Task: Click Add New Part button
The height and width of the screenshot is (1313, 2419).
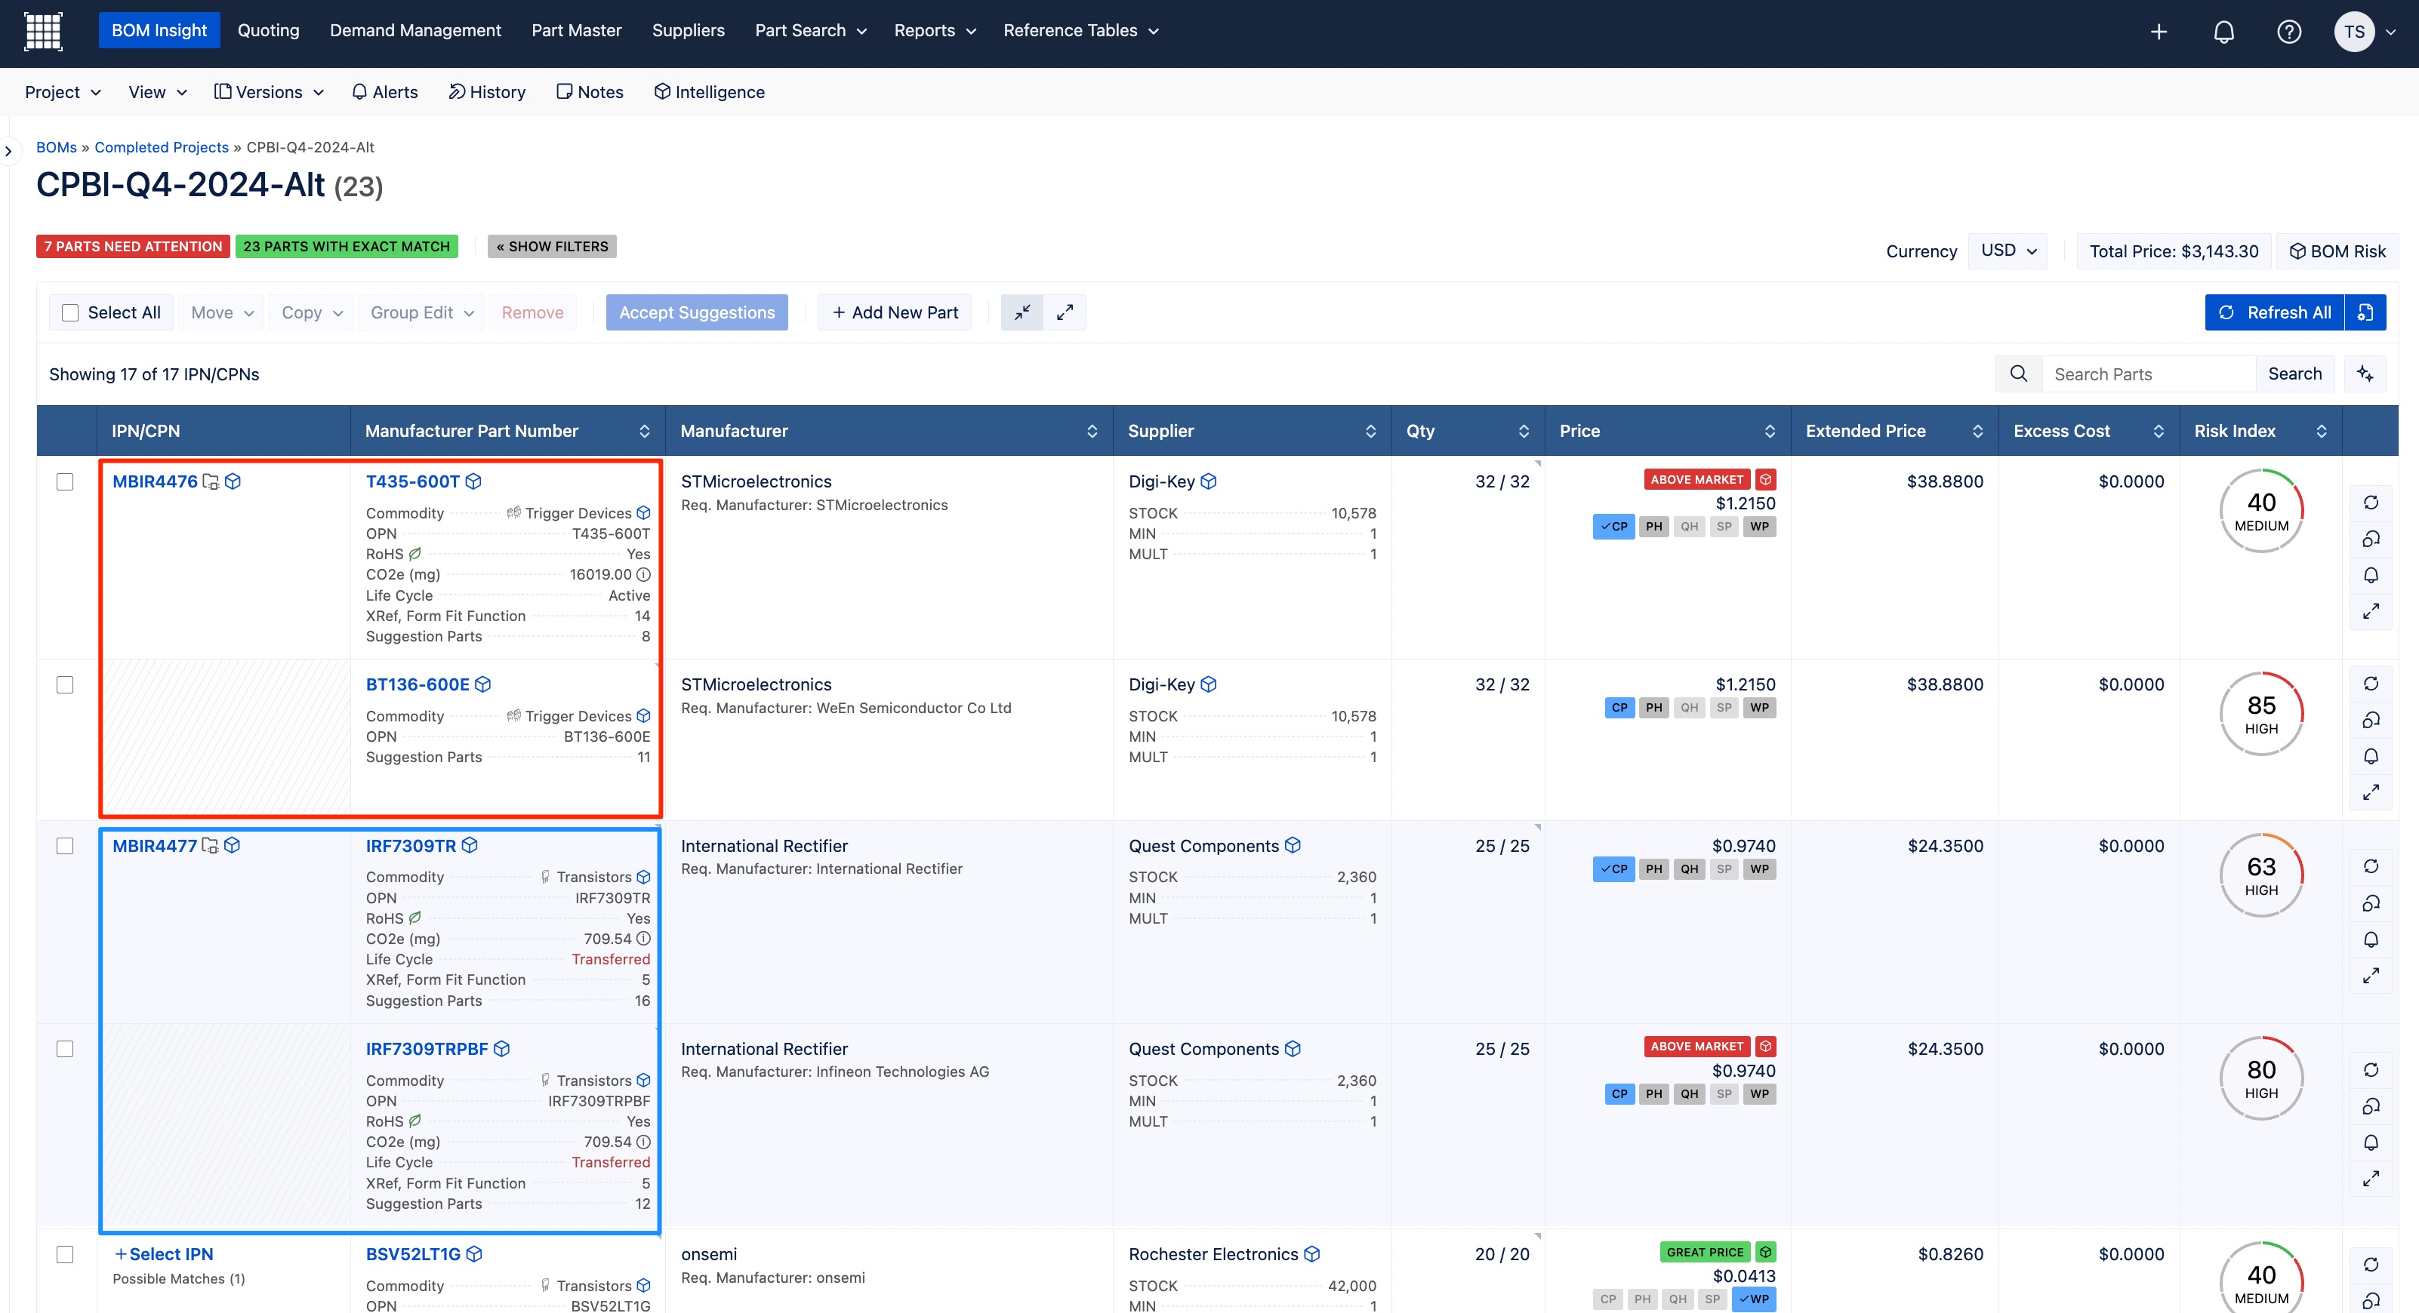Action: (895, 312)
